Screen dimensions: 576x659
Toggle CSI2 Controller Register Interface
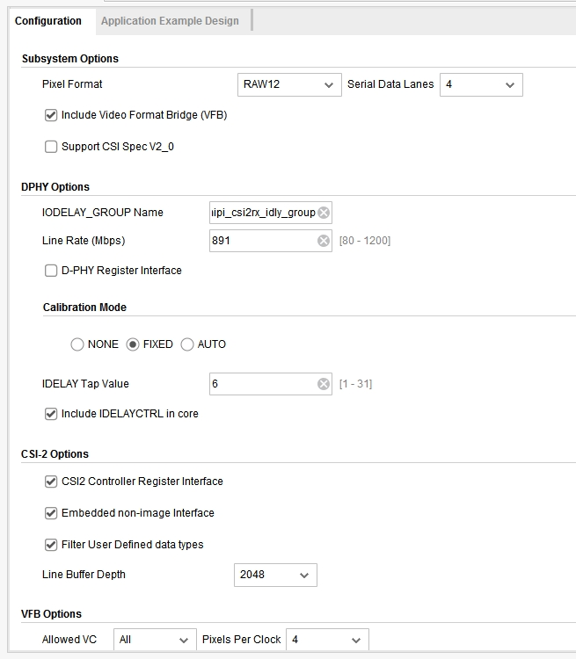click(x=51, y=482)
